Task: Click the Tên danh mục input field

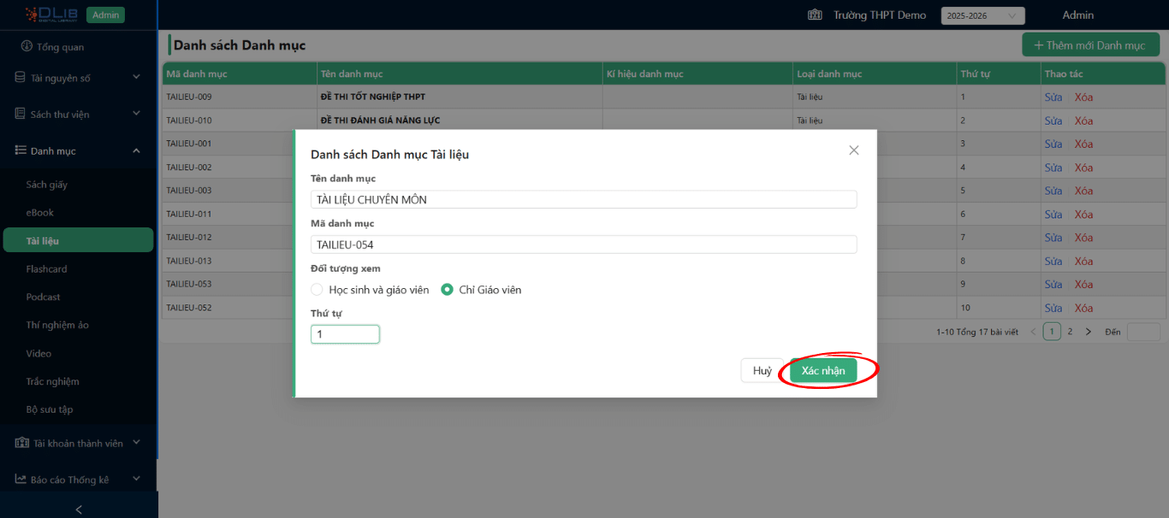Action: (583, 199)
